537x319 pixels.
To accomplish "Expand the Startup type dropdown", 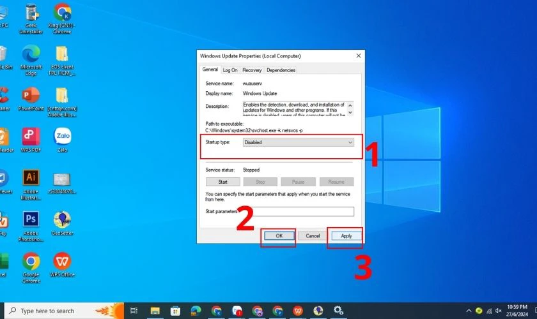I will 299,142.
